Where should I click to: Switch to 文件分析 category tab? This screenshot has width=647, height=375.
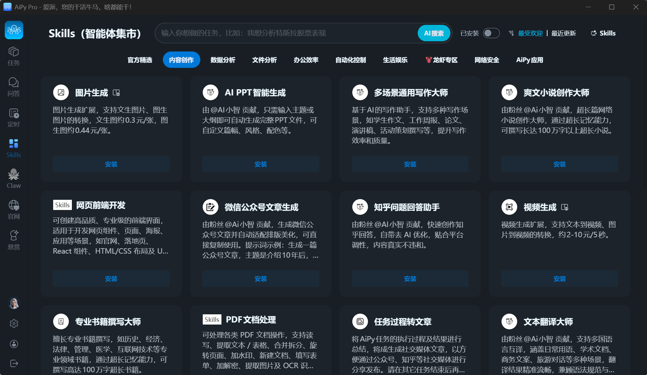(x=264, y=60)
